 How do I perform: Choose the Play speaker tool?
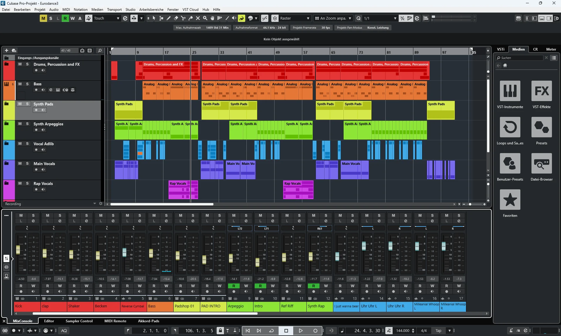click(234, 18)
